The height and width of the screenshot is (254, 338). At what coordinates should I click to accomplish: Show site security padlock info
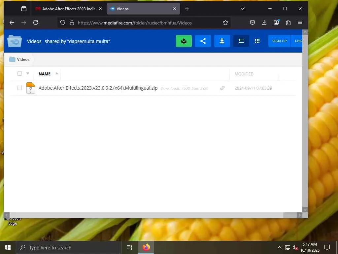click(72, 23)
